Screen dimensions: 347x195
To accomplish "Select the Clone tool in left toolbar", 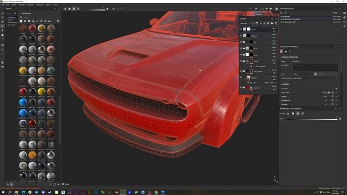I will coord(2,35).
